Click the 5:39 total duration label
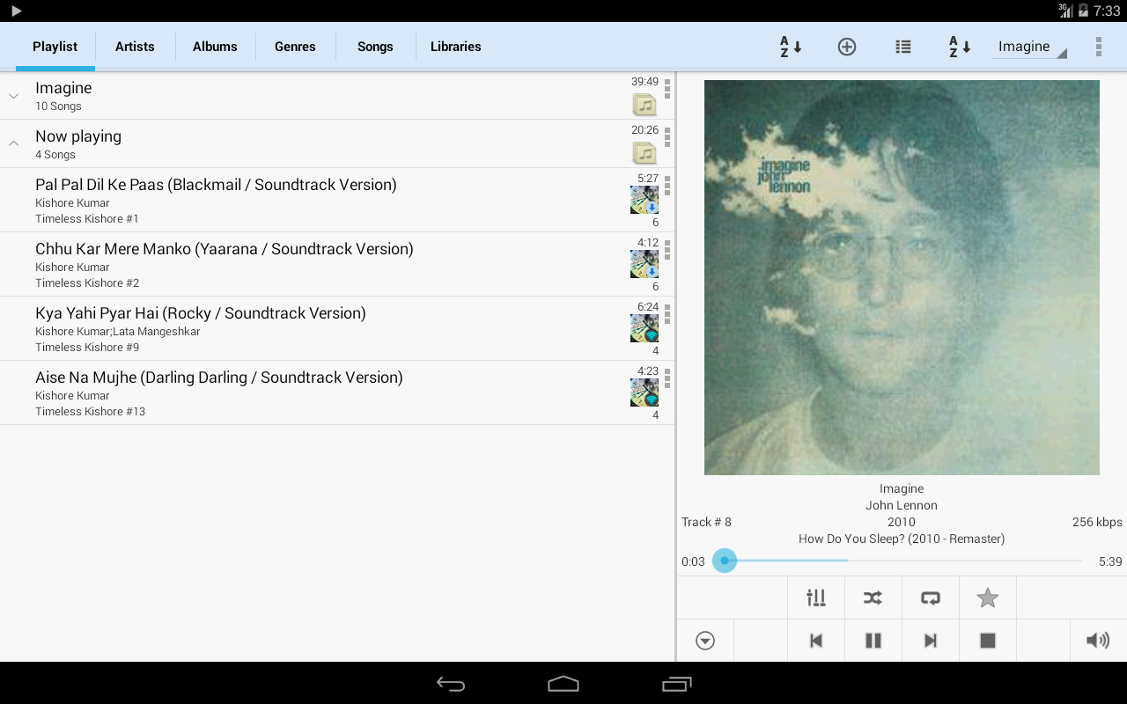Image resolution: width=1127 pixels, height=704 pixels. point(1110,561)
